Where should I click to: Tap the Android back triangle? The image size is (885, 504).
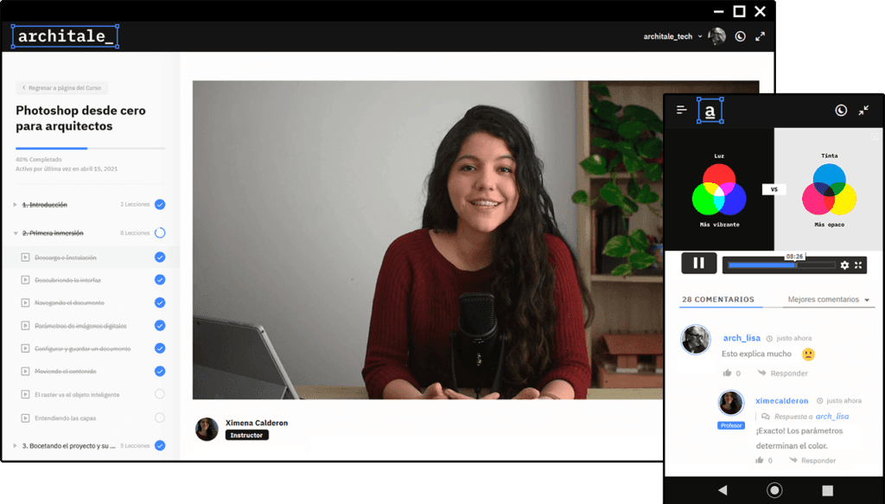[723, 490]
